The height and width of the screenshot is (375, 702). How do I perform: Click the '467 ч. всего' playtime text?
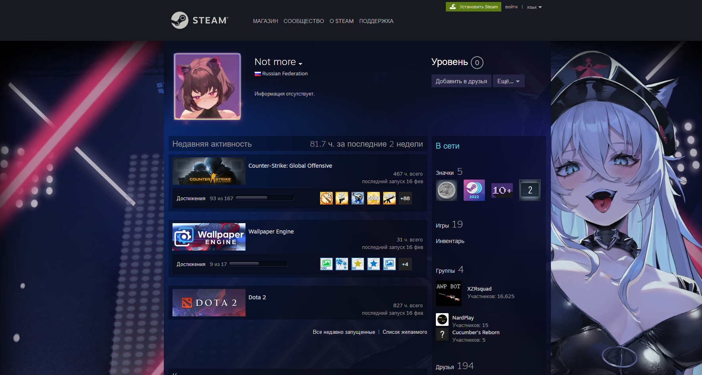click(408, 174)
